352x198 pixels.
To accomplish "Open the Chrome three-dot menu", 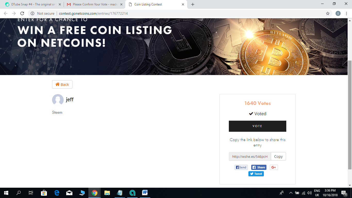I will (x=346, y=13).
